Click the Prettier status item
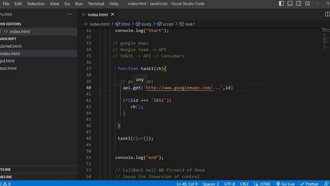Screen dimensions: 330x186 (309, 184)
